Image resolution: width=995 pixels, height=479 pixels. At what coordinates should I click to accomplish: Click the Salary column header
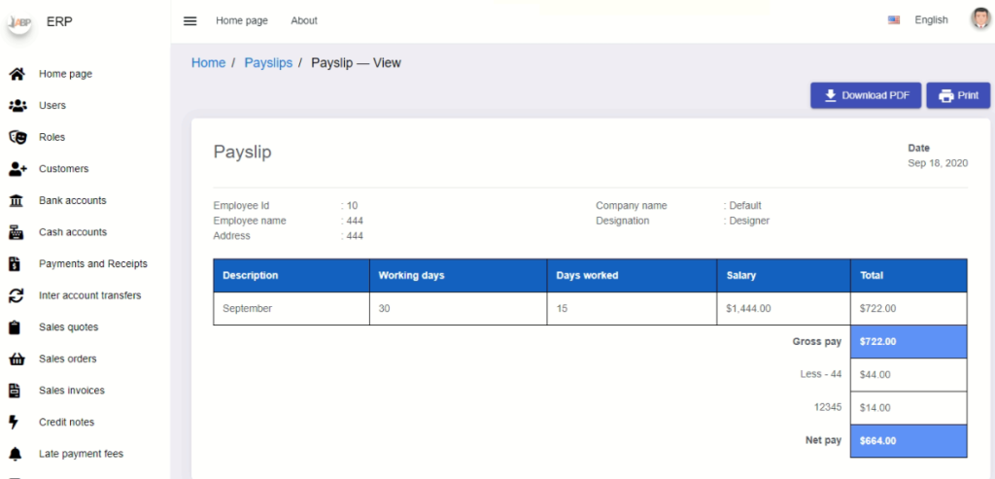coord(784,275)
